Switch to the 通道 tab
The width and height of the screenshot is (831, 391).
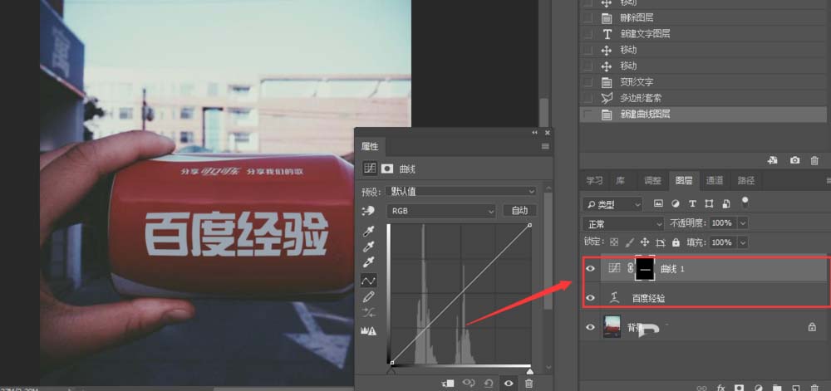pyautogui.click(x=715, y=180)
